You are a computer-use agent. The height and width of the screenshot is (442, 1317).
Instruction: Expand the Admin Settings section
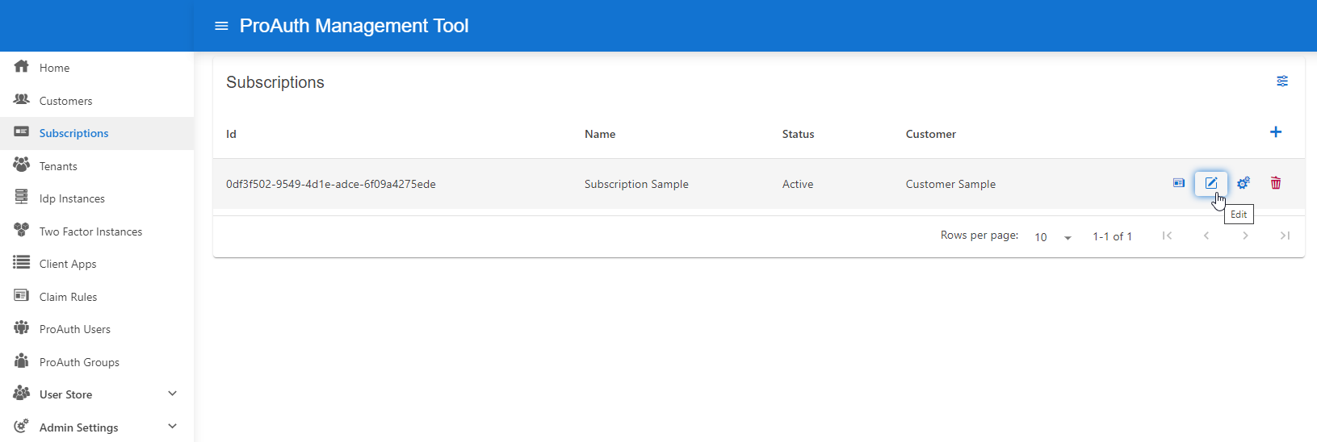(172, 427)
